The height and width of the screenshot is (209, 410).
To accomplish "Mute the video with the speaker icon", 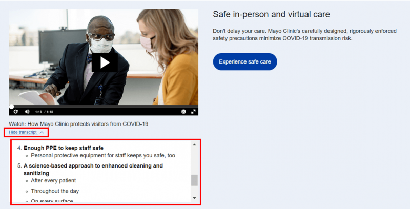I will click(27, 112).
